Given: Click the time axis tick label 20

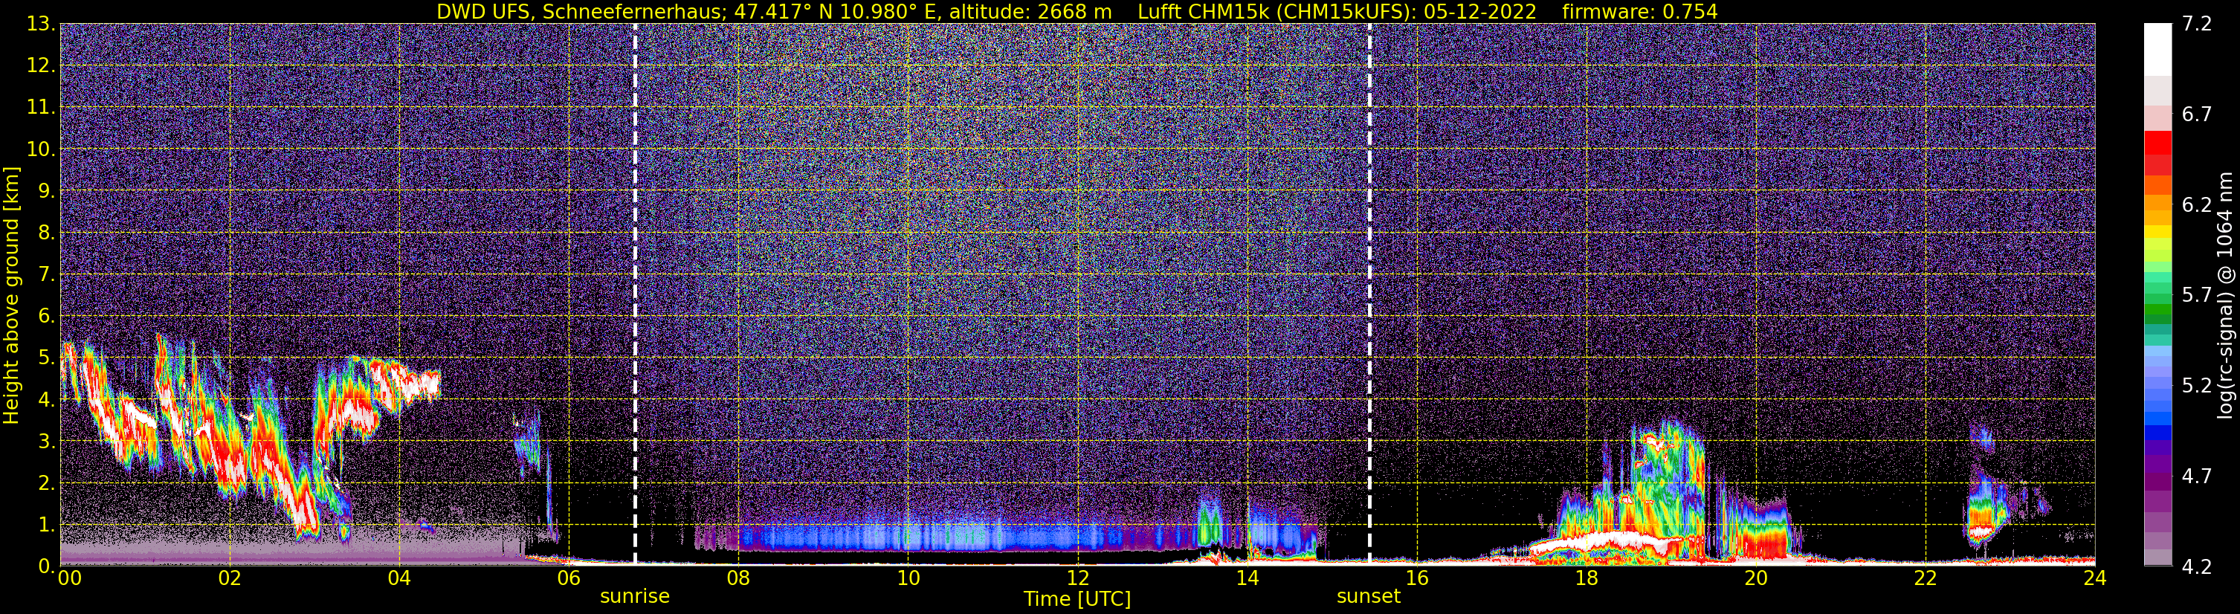Looking at the screenshot, I should (x=1756, y=578).
